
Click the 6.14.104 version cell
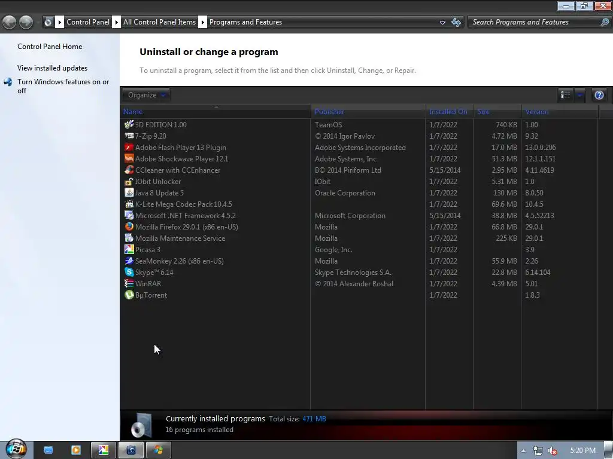tap(538, 272)
